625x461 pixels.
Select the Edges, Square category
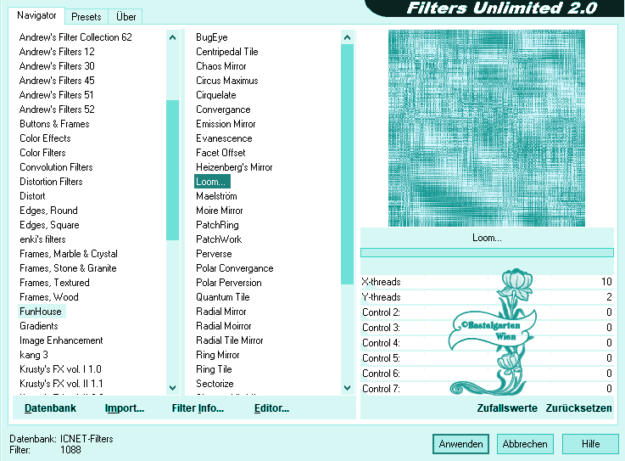point(49,225)
